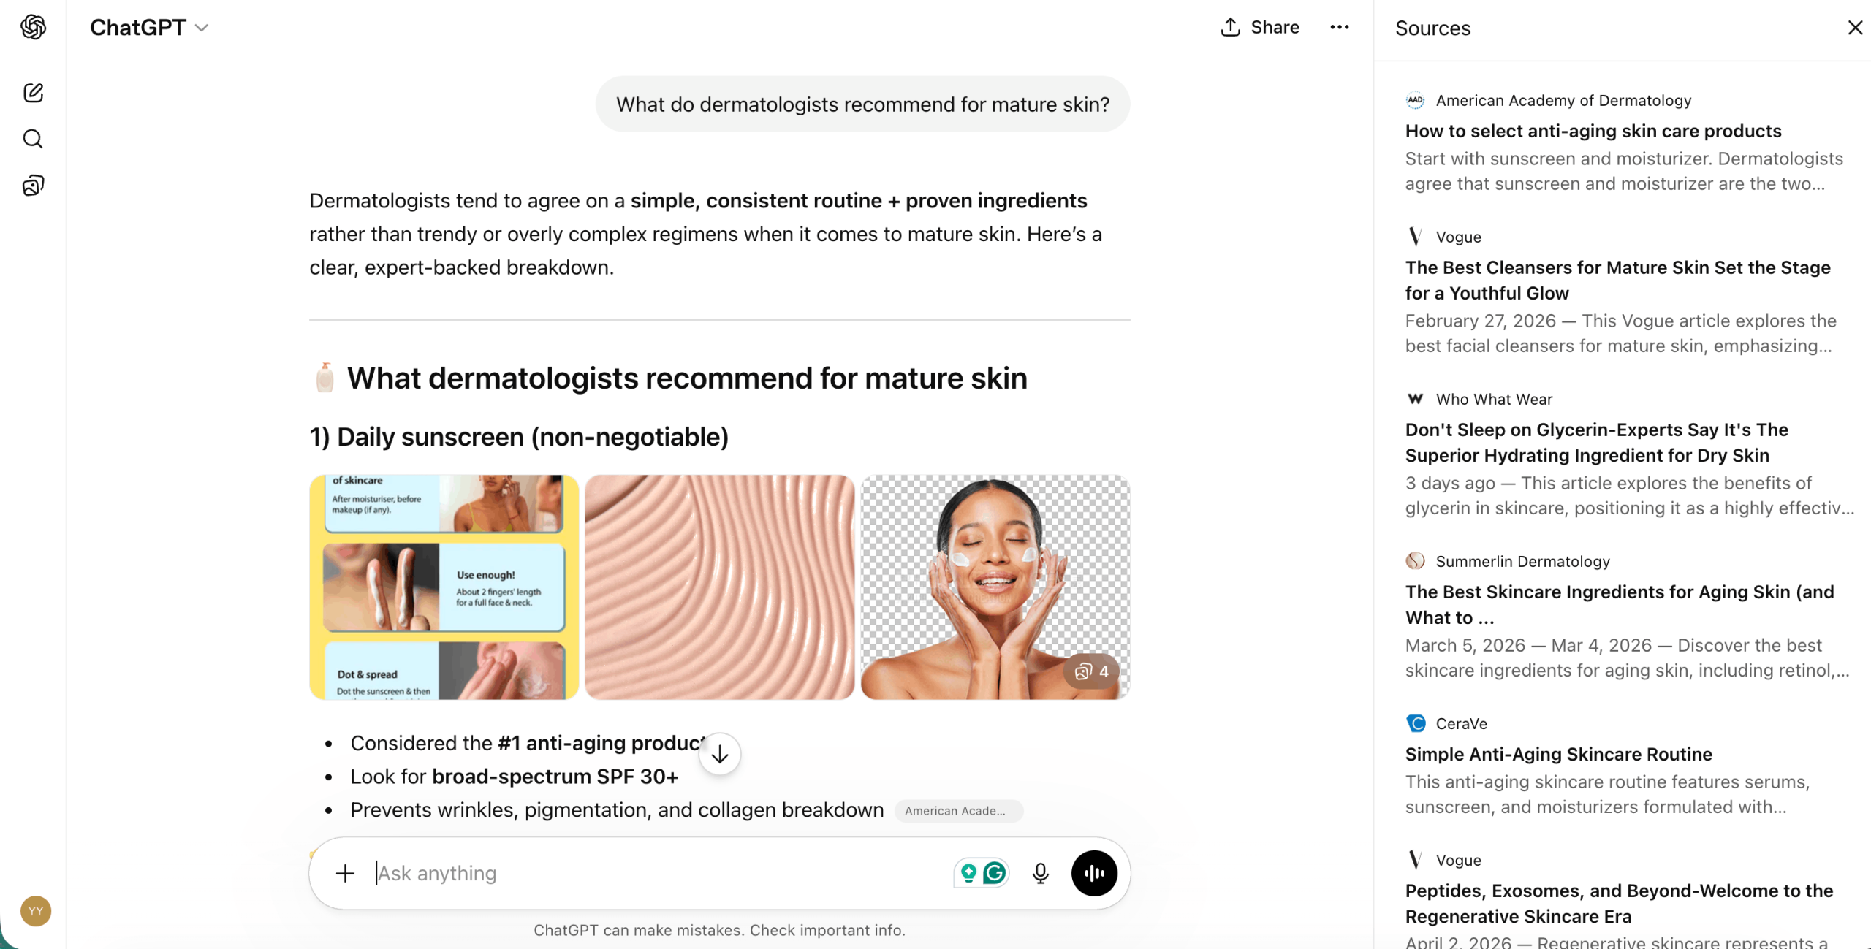Click the green Grammarly icon

tap(995, 873)
